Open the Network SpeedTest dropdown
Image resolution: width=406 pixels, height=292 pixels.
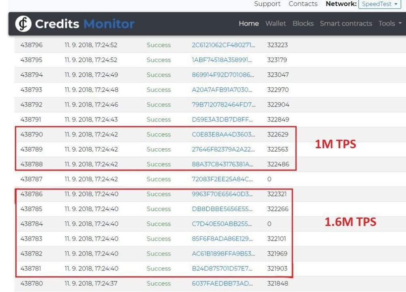coord(380,4)
